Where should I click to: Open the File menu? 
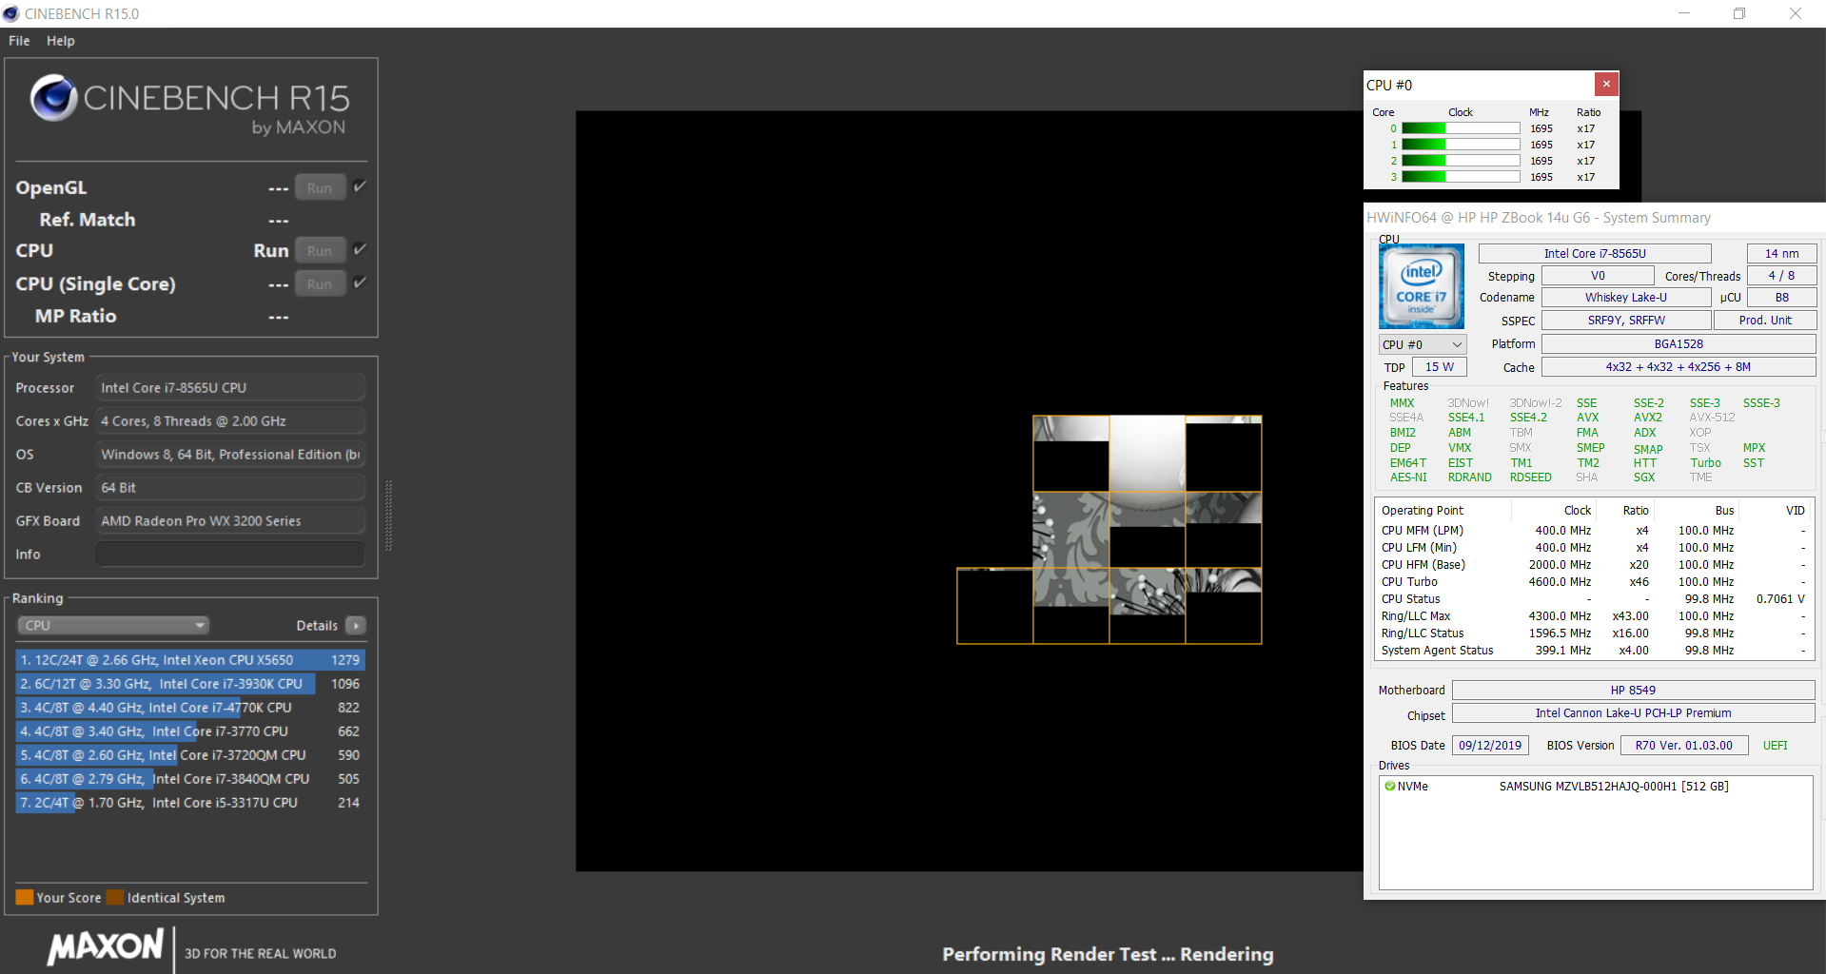19,41
